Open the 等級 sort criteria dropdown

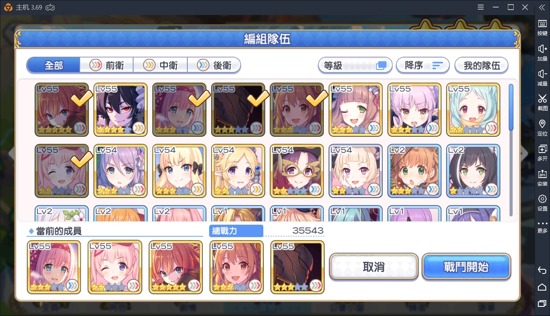[x=355, y=65]
